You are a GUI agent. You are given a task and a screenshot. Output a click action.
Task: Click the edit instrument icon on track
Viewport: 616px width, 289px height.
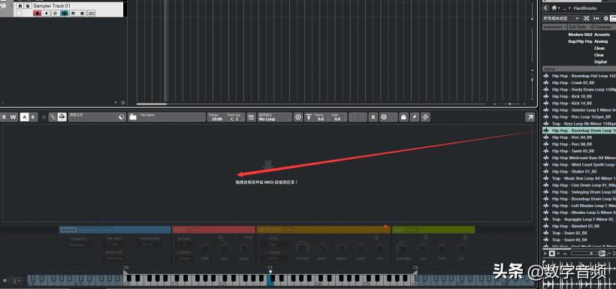(55, 14)
